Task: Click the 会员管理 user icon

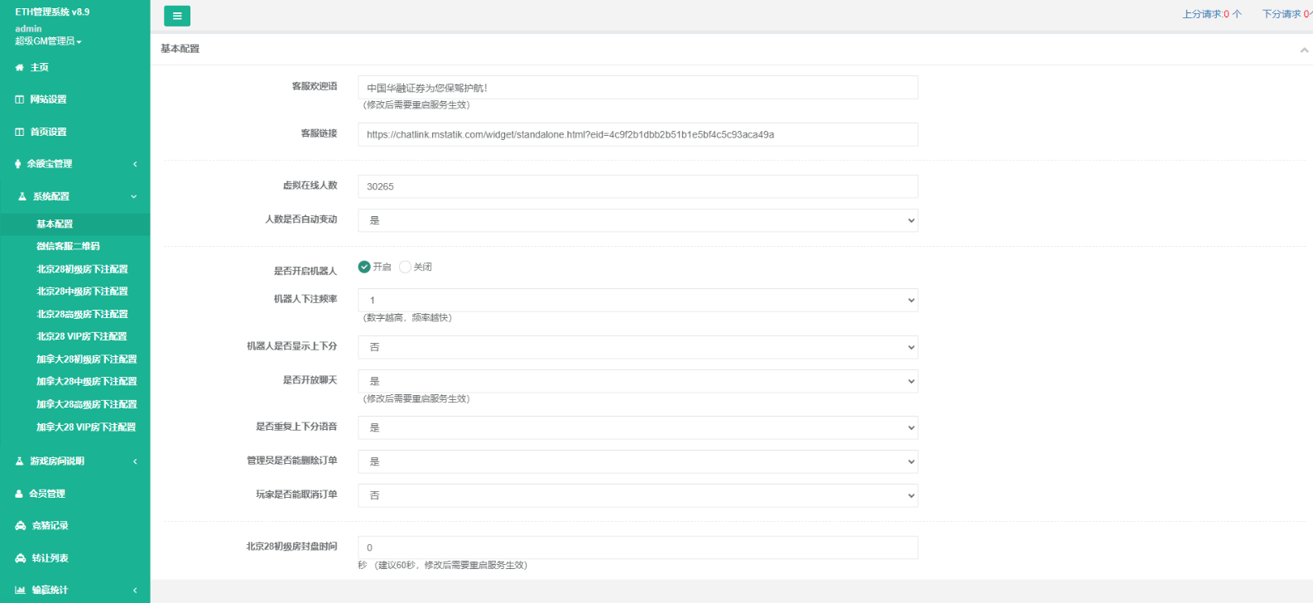Action: click(19, 494)
